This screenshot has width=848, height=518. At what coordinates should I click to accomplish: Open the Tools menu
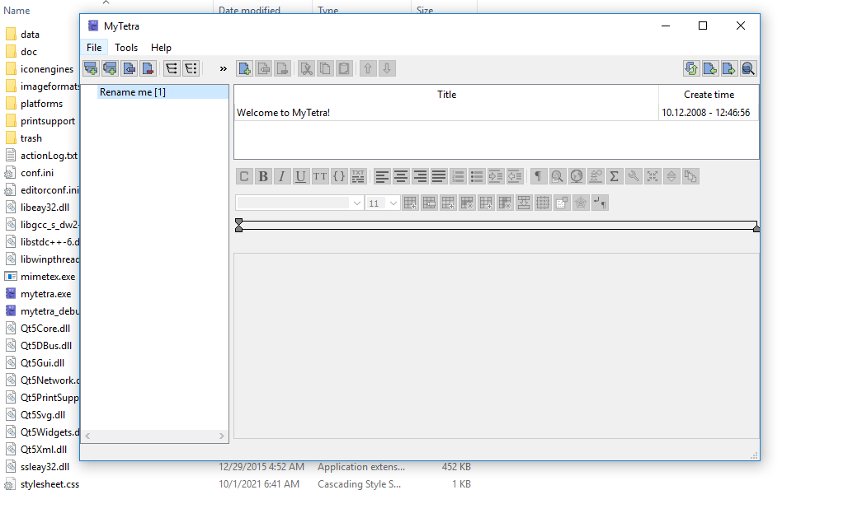point(126,48)
